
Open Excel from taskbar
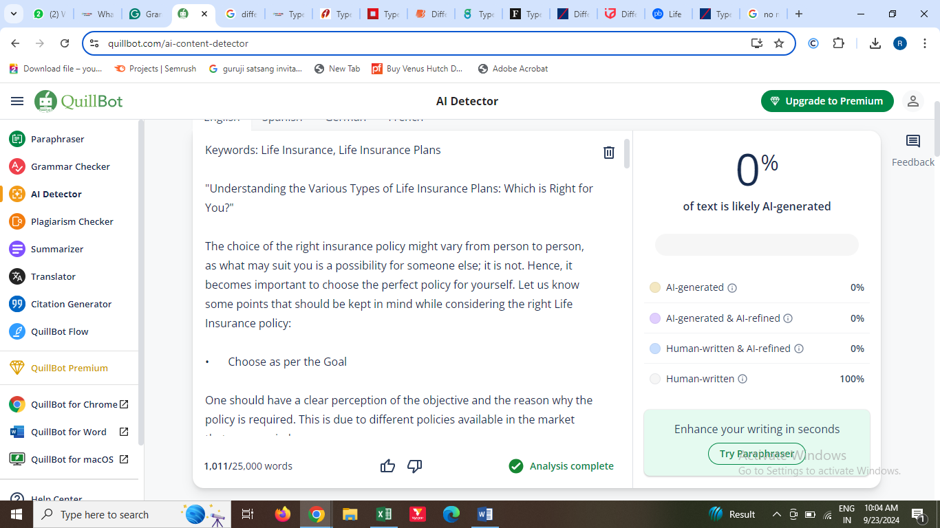point(384,514)
